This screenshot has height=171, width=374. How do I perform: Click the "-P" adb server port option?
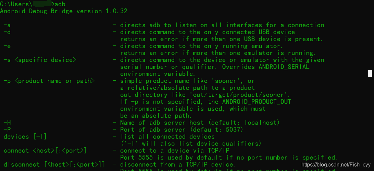[7, 129]
